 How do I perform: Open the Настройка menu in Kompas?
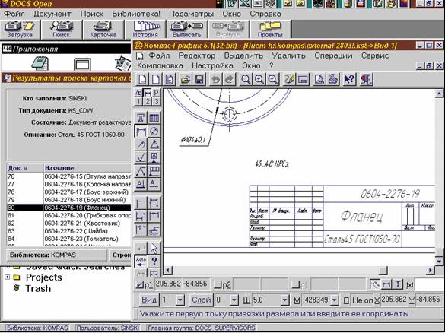[212, 65]
